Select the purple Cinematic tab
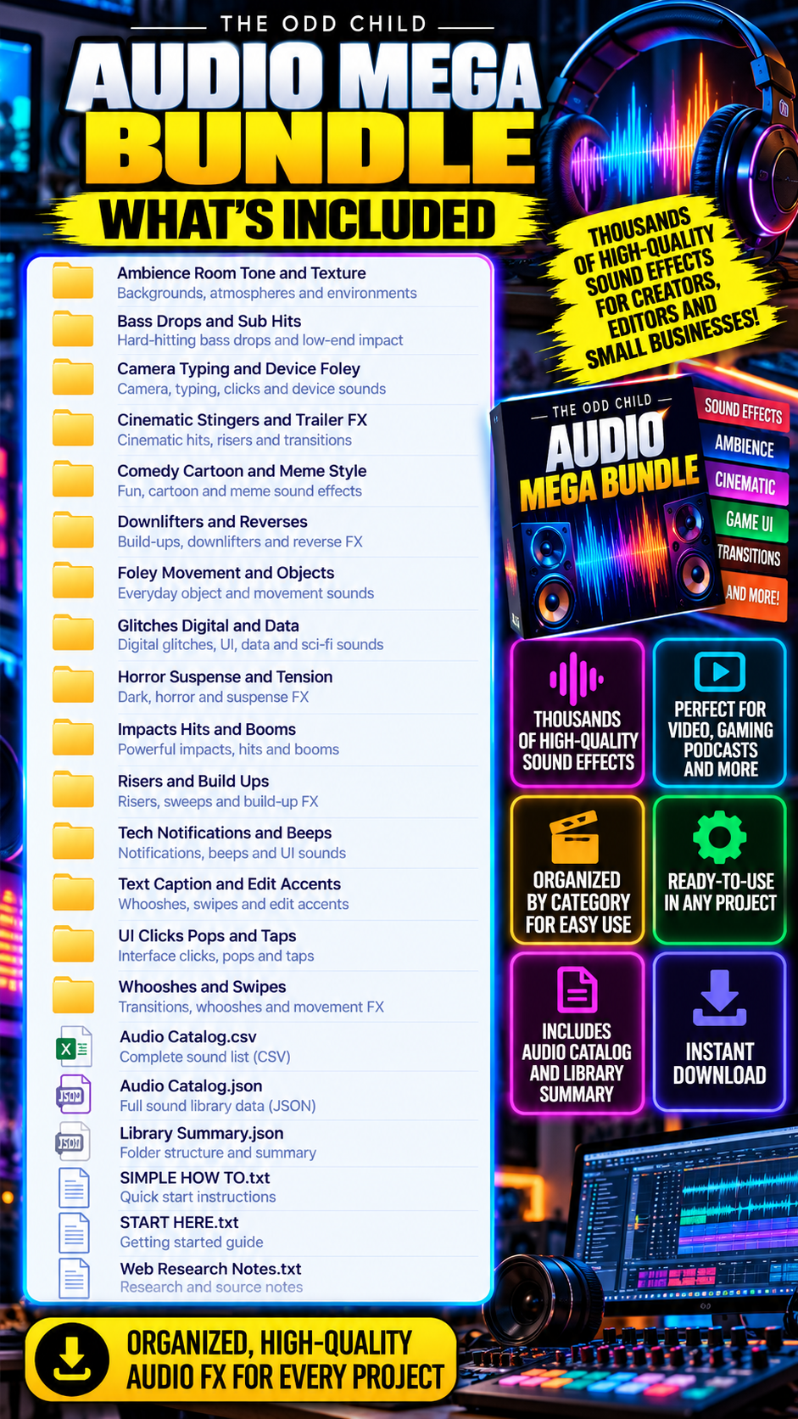This screenshot has height=1419, width=798. 745,483
